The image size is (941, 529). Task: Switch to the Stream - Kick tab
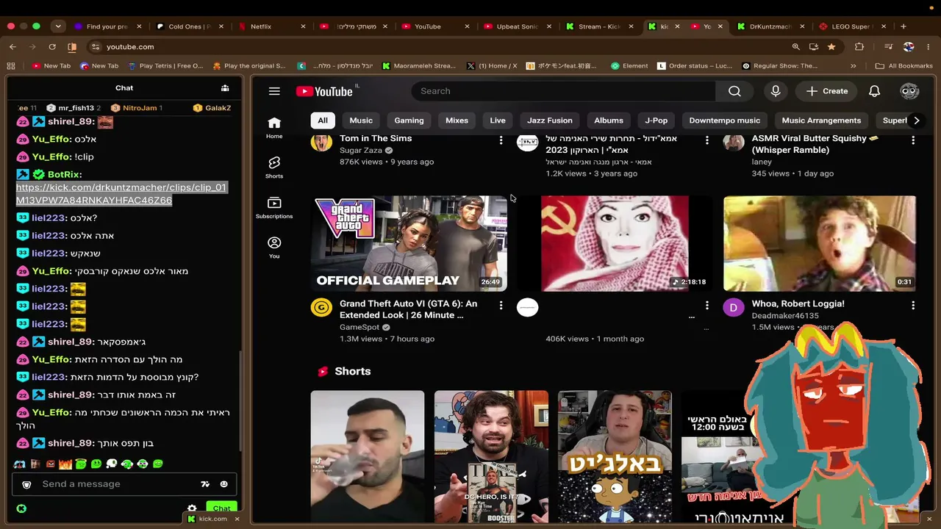point(598,26)
